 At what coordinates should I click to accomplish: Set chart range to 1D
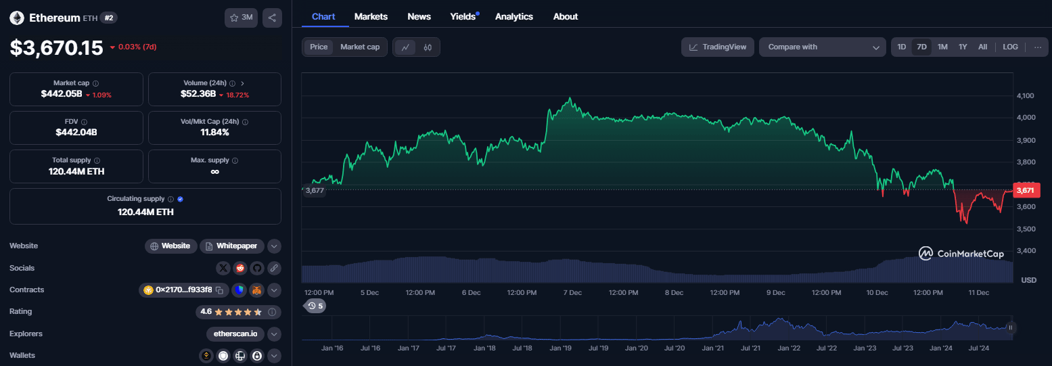pyautogui.click(x=902, y=47)
